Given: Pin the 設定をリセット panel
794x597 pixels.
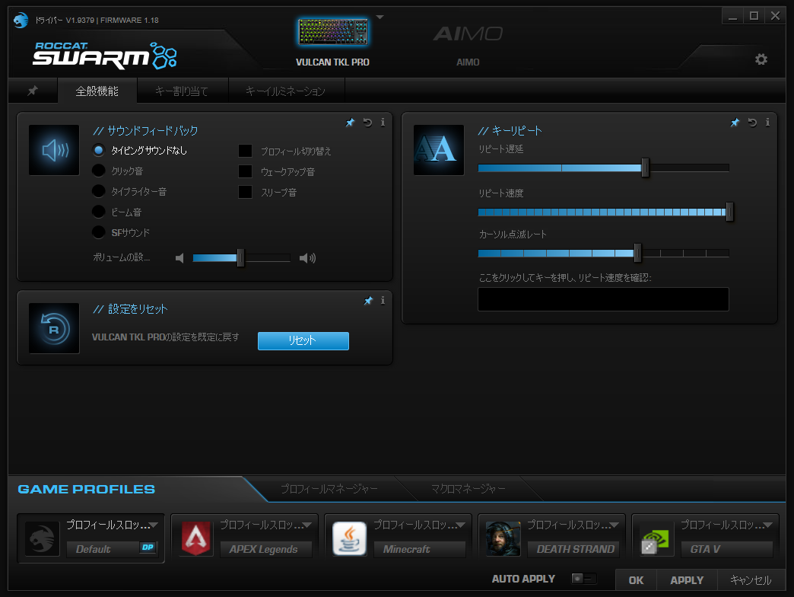Looking at the screenshot, I should (x=368, y=301).
